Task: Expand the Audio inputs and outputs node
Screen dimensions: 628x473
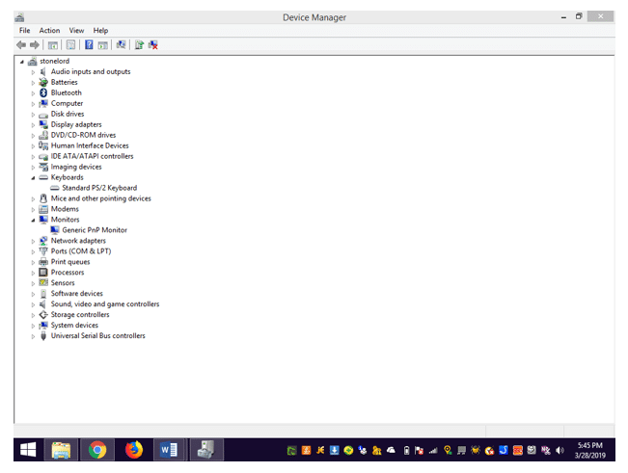Action: coord(33,72)
